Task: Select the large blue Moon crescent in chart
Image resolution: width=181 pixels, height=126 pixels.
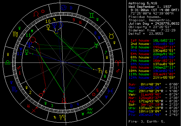Action: [60, 25]
